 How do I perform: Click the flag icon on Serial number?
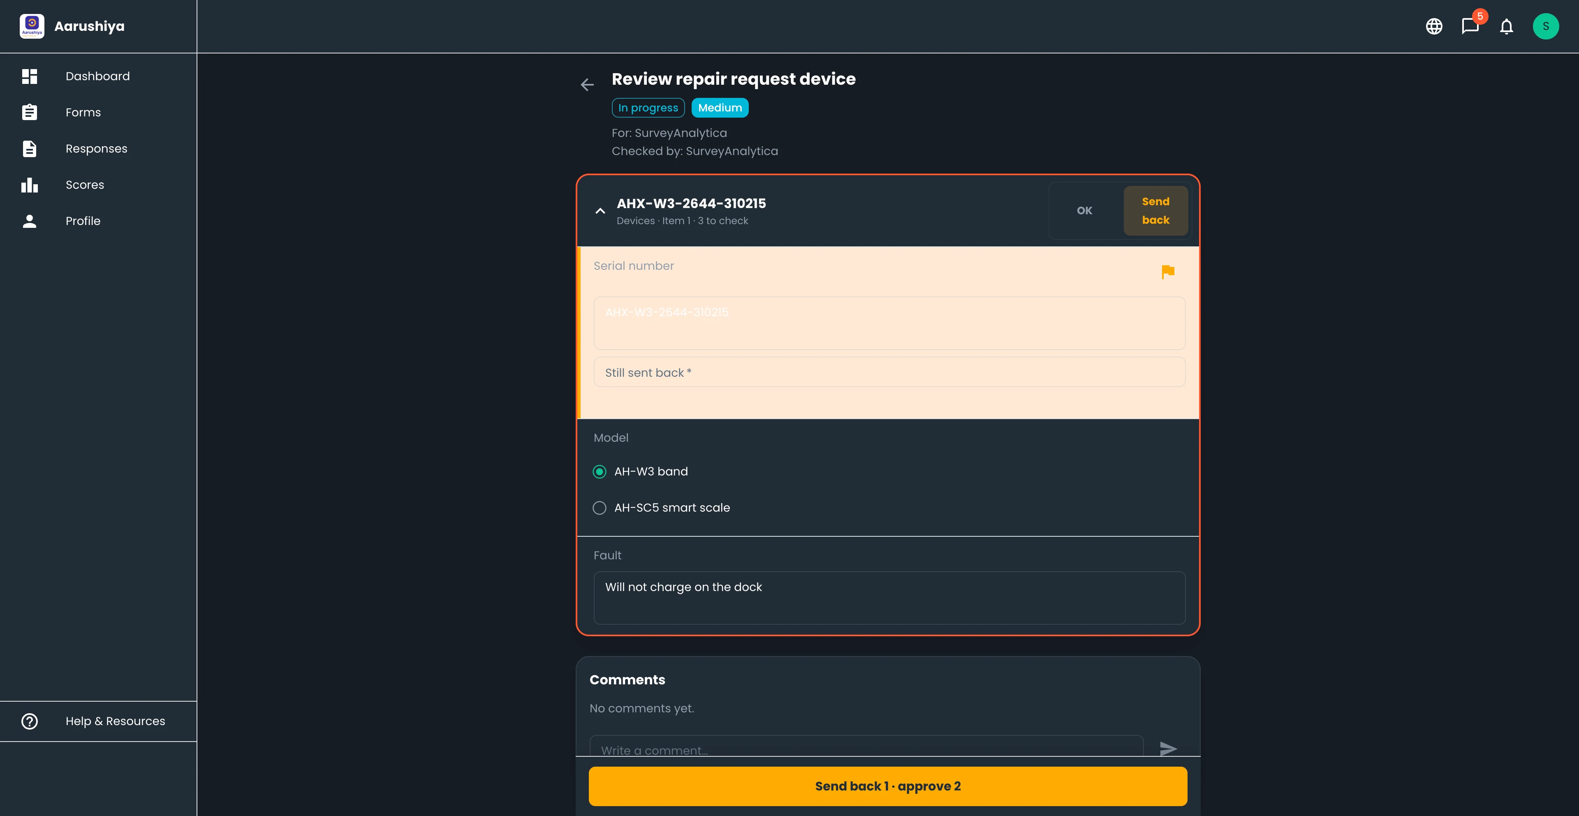coord(1168,271)
